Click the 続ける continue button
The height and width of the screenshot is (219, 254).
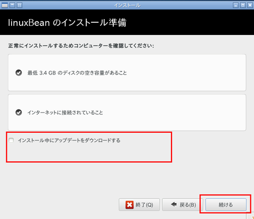pyautogui.click(x=226, y=205)
